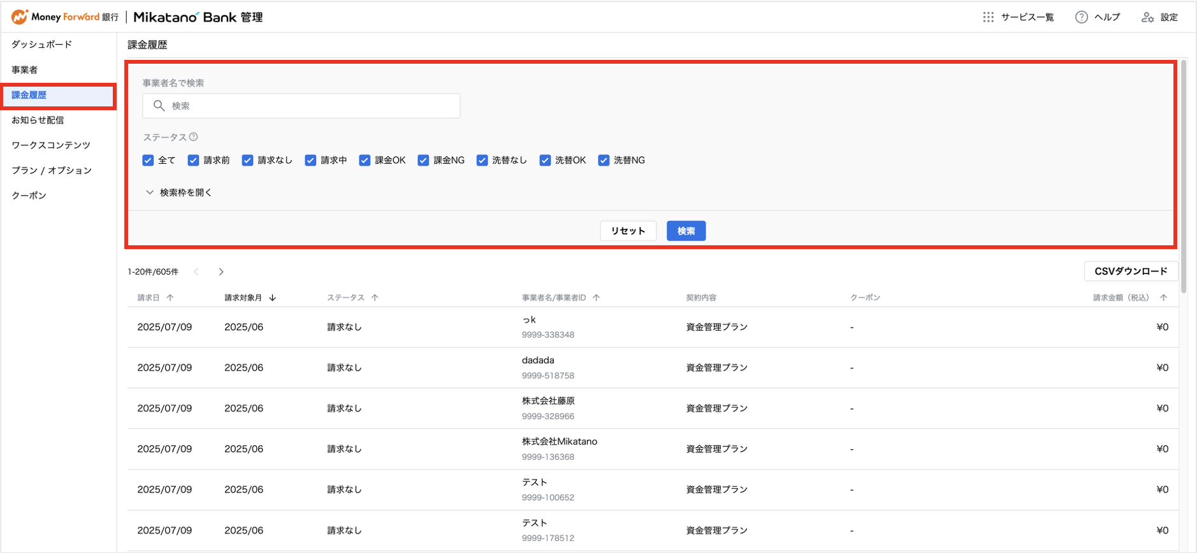Toggle the 全て checkbox

(148, 161)
